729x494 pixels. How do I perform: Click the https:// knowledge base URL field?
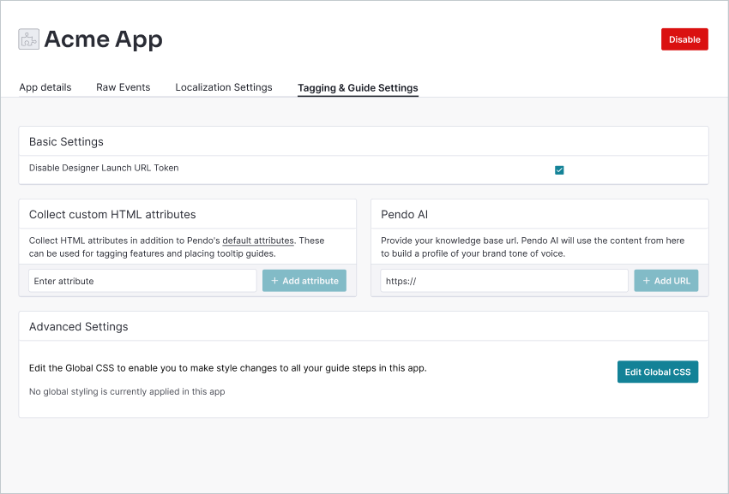click(504, 281)
